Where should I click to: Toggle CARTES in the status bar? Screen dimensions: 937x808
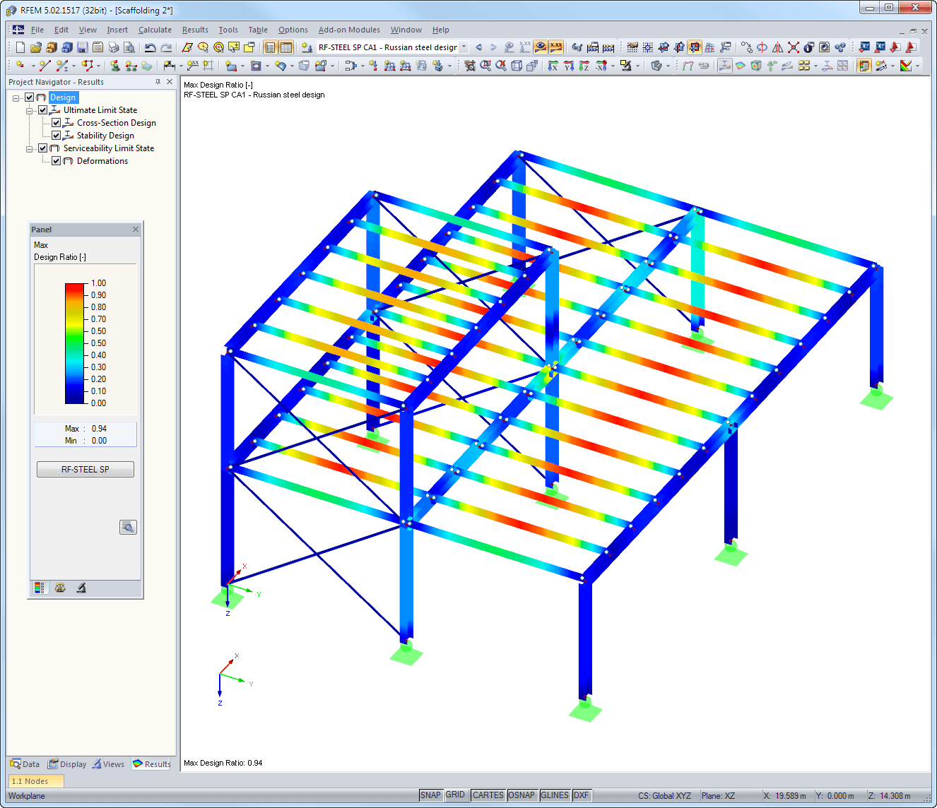488,795
